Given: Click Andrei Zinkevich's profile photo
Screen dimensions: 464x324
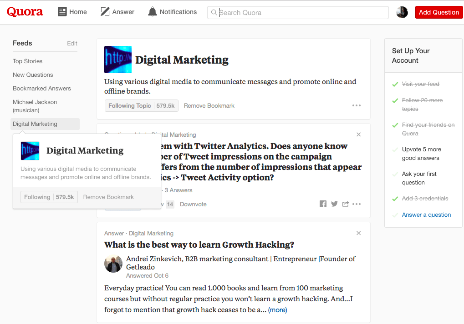Looking at the screenshot, I should click(x=113, y=264).
